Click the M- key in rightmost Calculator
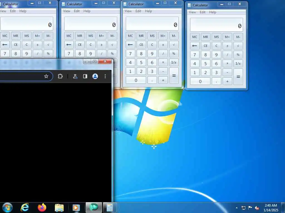Viewport: 285px width, 213px height. [x=238, y=37]
